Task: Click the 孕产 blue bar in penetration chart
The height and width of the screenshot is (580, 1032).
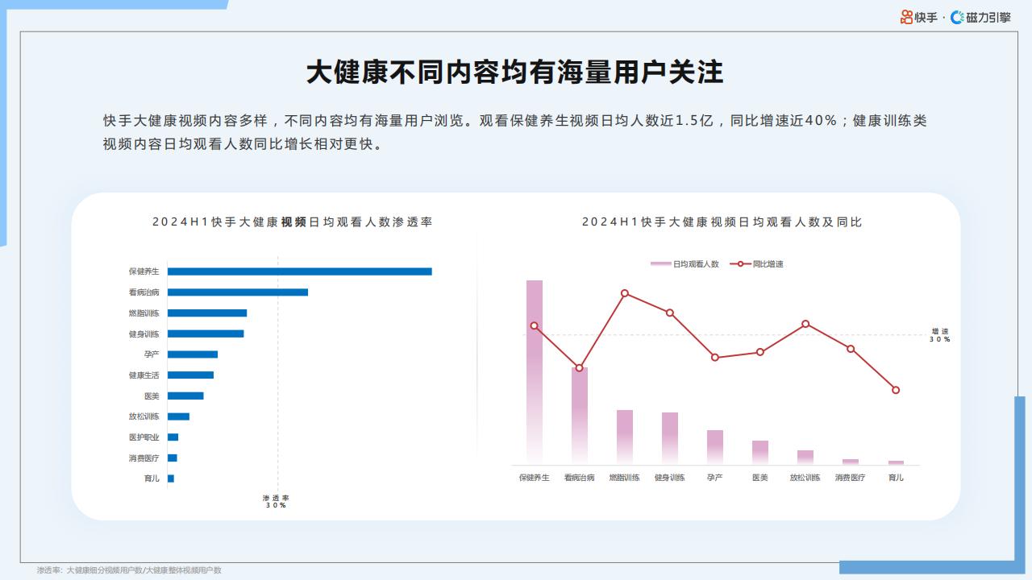Action: click(x=193, y=354)
